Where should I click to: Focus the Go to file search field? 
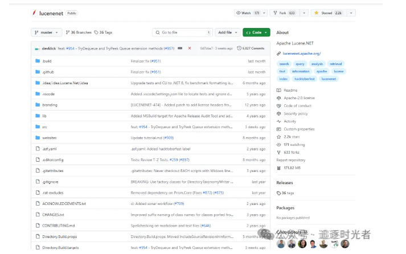183,32
